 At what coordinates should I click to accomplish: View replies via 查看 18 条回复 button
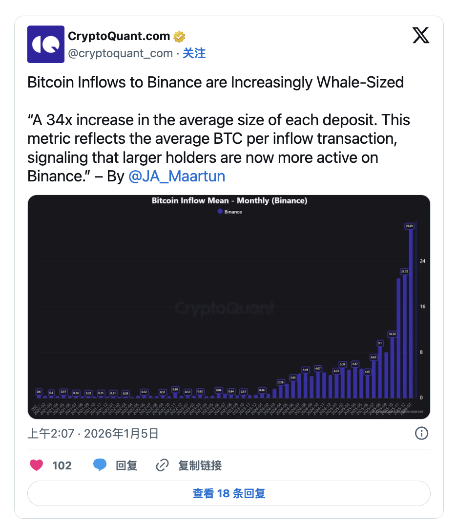228,493
